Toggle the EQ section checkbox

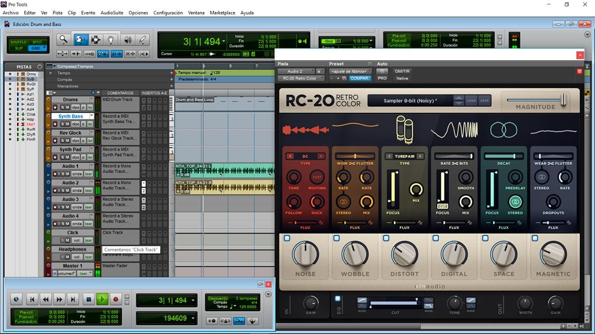point(338,298)
